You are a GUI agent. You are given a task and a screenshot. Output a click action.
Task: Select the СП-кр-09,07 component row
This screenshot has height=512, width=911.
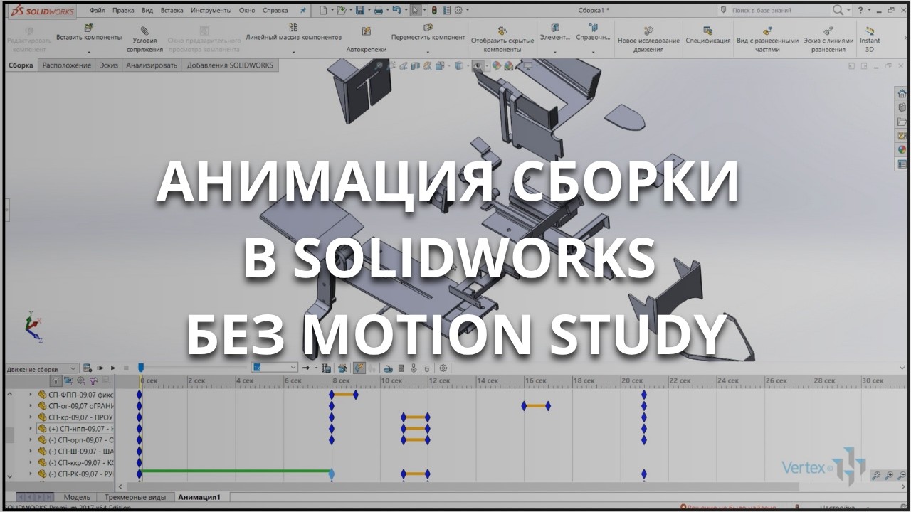75,417
